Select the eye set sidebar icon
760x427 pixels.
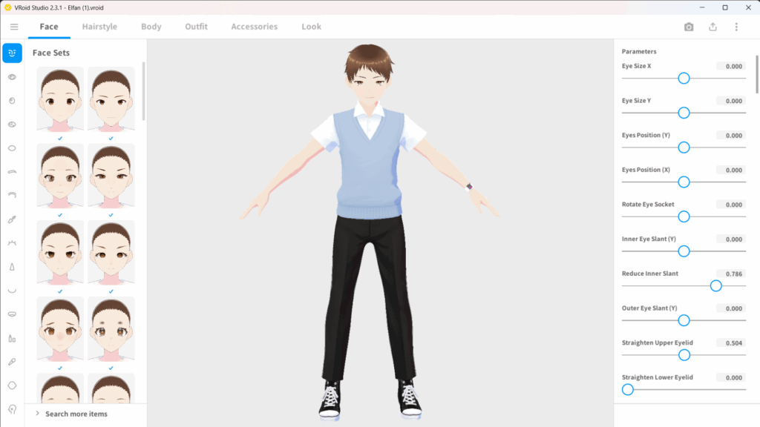[12, 77]
